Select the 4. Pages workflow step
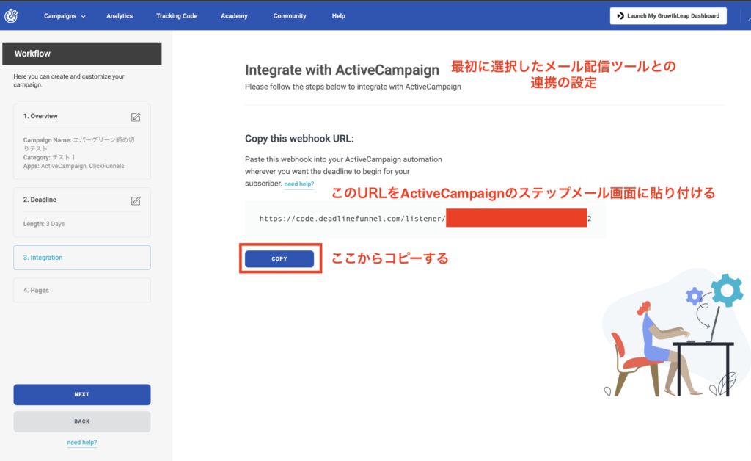 point(82,291)
